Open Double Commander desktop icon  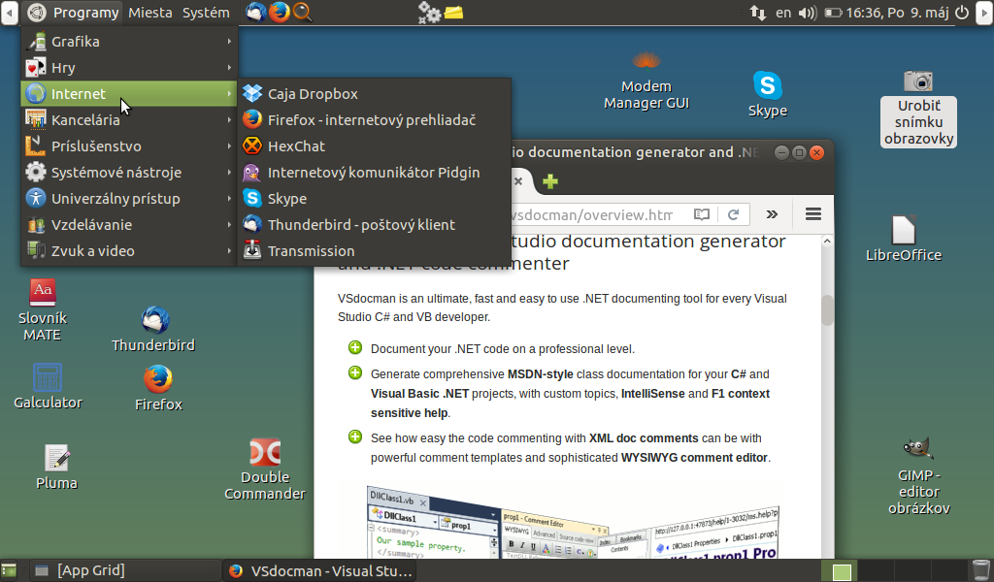[x=265, y=469]
